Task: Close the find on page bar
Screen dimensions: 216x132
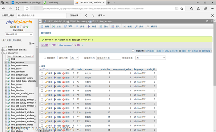Action: (212, 16)
